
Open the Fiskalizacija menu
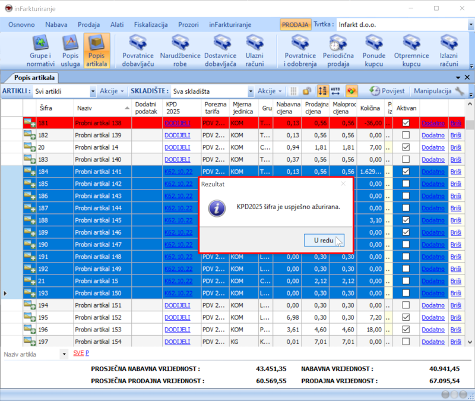pyautogui.click(x=151, y=25)
